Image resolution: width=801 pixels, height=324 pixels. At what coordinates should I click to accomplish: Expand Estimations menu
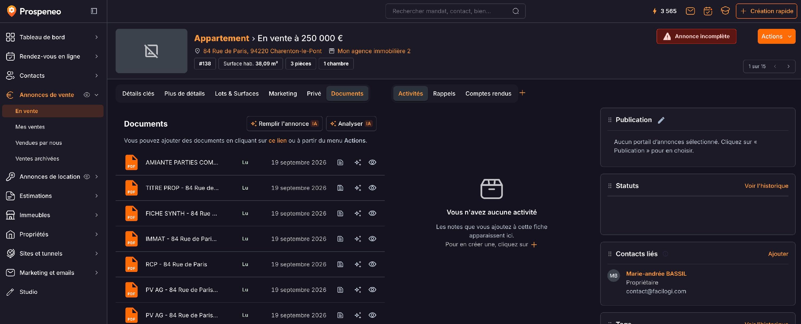96,196
